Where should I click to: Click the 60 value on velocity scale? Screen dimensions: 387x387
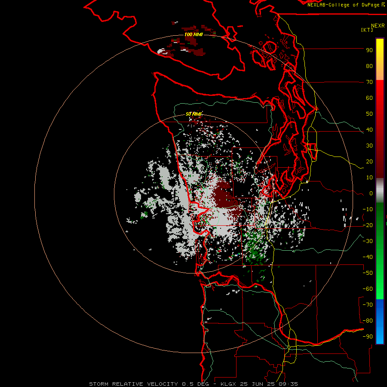pos(369,98)
